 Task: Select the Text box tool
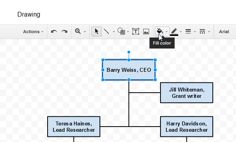click(x=136, y=32)
